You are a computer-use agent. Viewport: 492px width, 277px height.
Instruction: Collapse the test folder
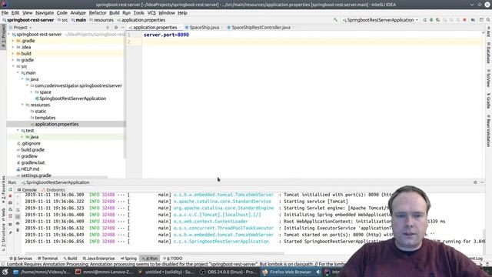click(x=18, y=130)
